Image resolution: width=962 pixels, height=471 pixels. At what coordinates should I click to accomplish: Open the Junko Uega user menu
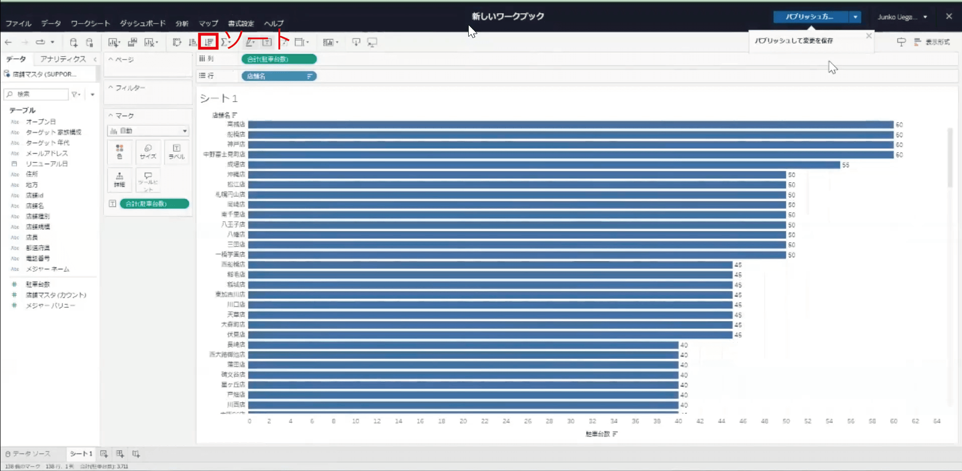(x=902, y=17)
